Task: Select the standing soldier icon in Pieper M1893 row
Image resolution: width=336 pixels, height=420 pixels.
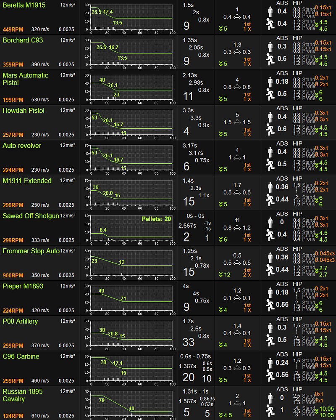Action: pyautogui.click(x=270, y=292)
